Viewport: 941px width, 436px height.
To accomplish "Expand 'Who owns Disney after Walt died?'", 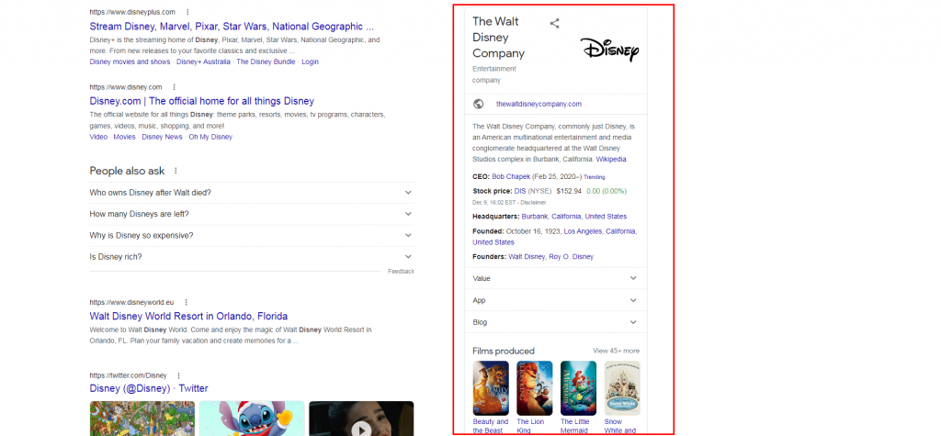I will pyautogui.click(x=252, y=193).
